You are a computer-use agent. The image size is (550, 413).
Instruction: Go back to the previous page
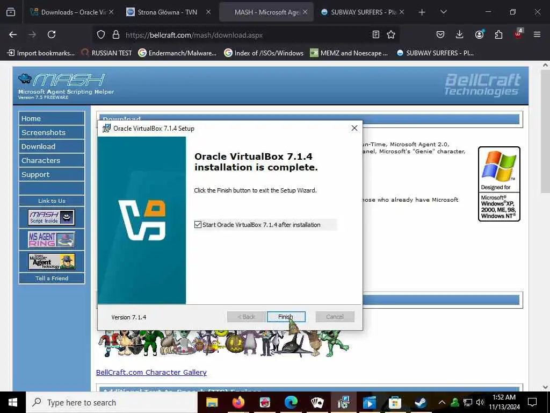click(13, 34)
